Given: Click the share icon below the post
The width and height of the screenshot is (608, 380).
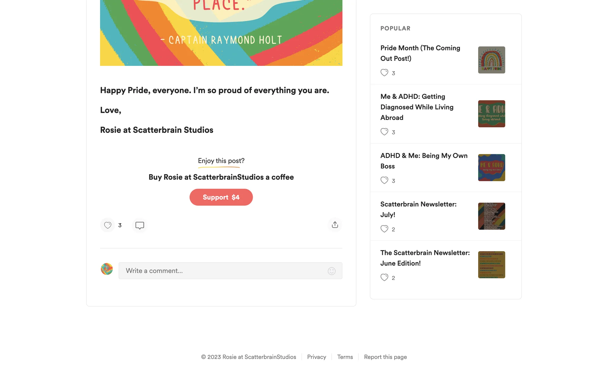Looking at the screenshot, I should (x=335, y=225).
